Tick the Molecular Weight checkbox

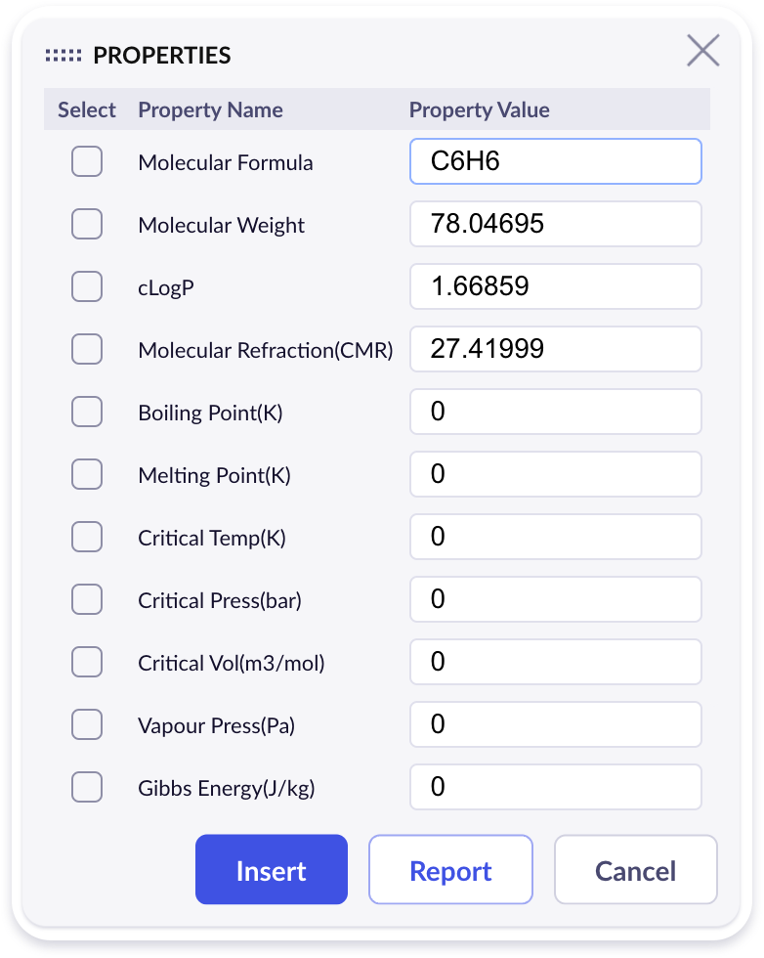coord(87,224)
